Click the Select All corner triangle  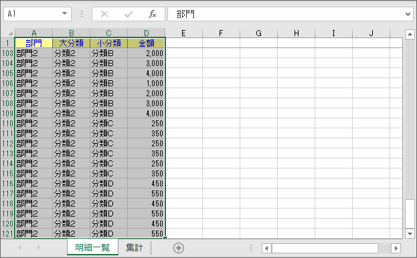pyautogui.click(x=10, y=33)
